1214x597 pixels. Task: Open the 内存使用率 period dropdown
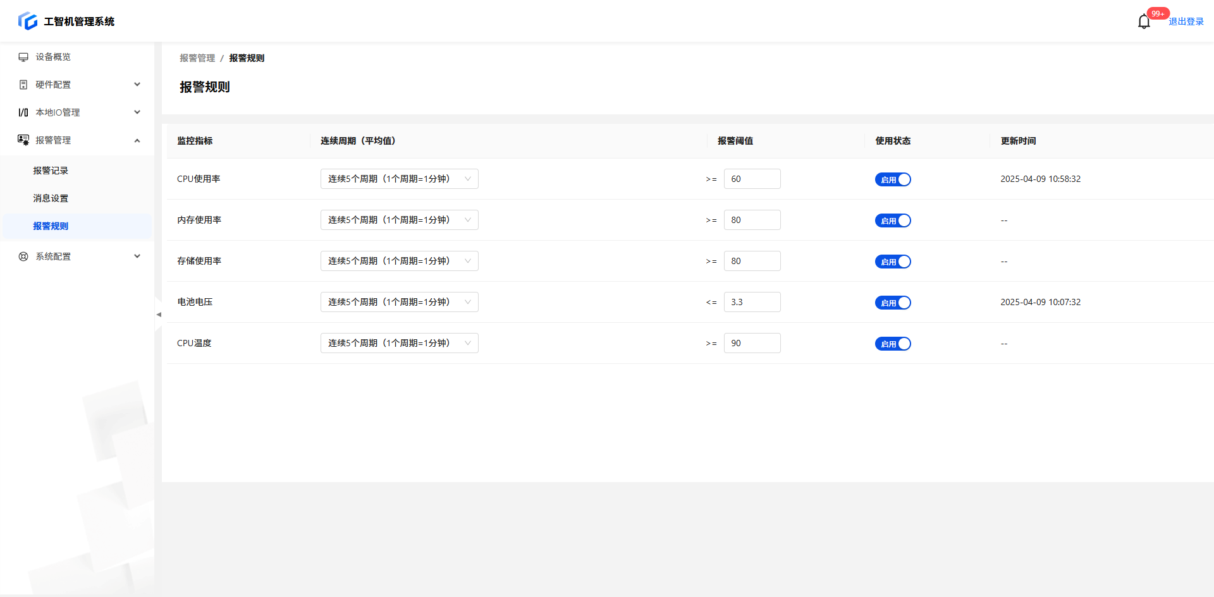399,220
